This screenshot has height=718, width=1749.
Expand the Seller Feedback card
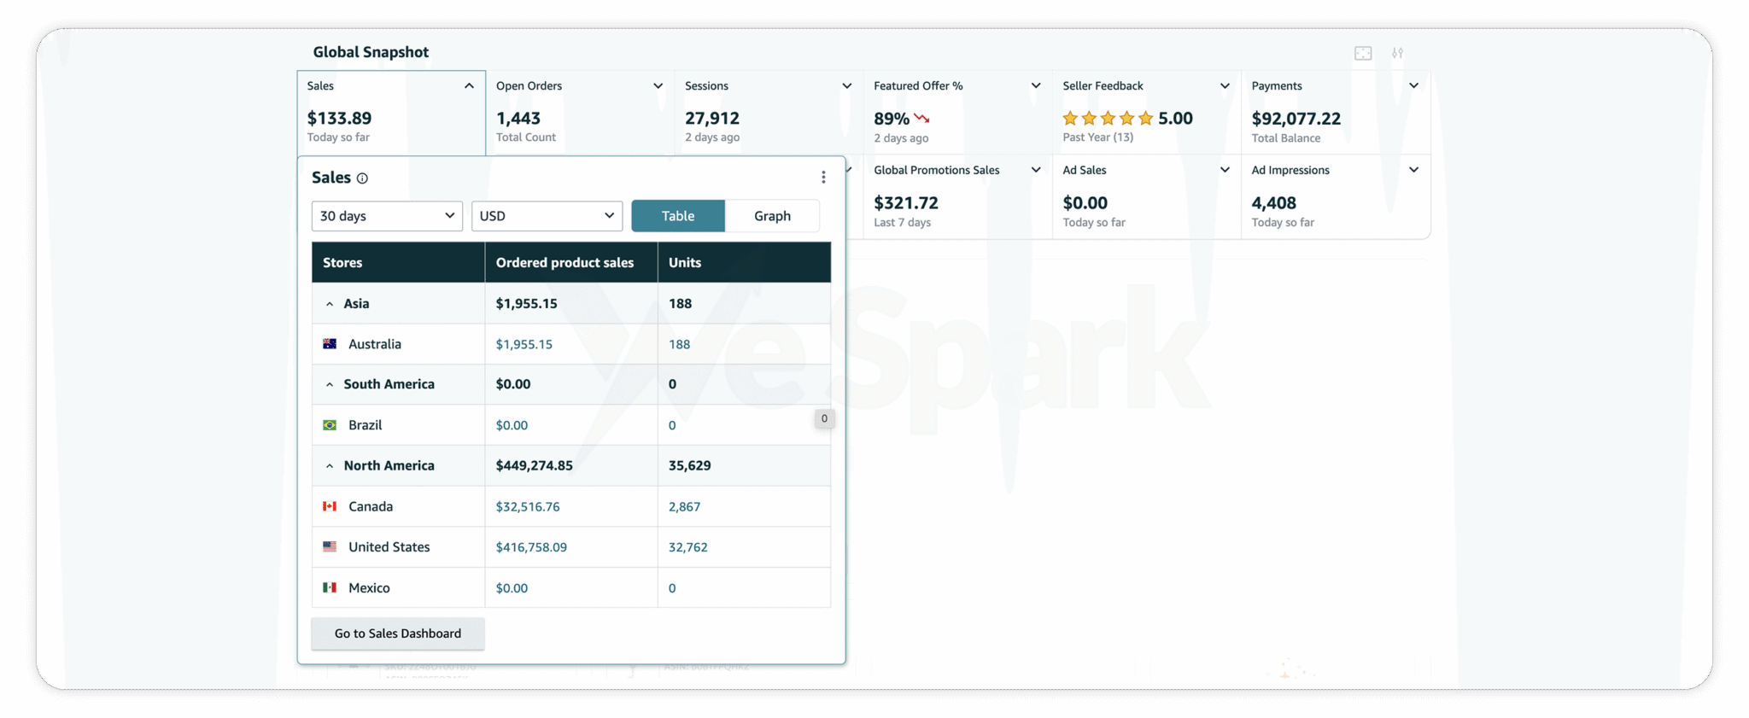click(1224, 86)
